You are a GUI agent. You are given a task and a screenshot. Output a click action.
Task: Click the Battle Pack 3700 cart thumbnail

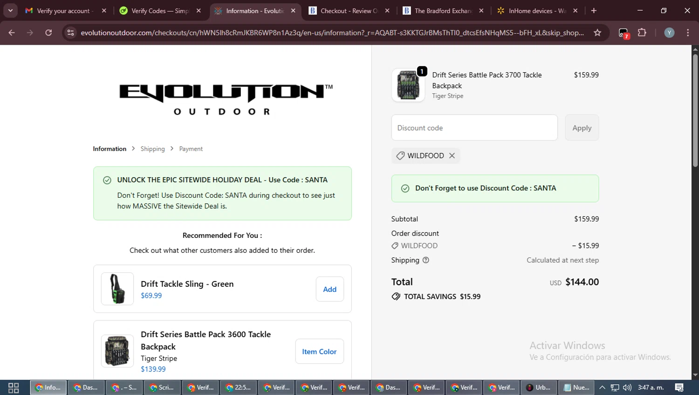[x=408, y=85]
